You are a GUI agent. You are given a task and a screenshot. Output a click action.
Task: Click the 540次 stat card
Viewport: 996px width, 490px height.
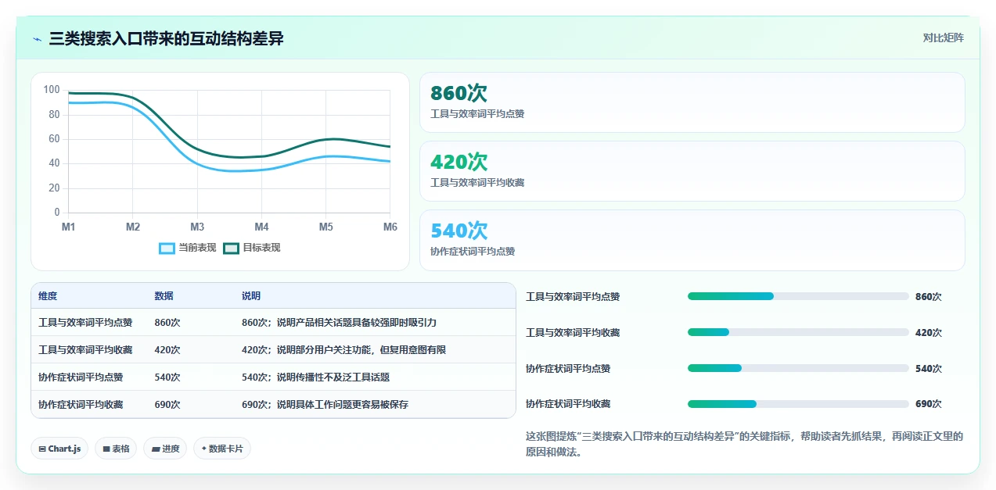692,240
